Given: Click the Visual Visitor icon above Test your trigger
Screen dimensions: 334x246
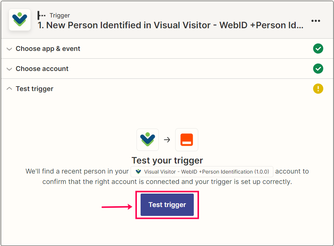Looking at the screenshot, I should 148,140.
